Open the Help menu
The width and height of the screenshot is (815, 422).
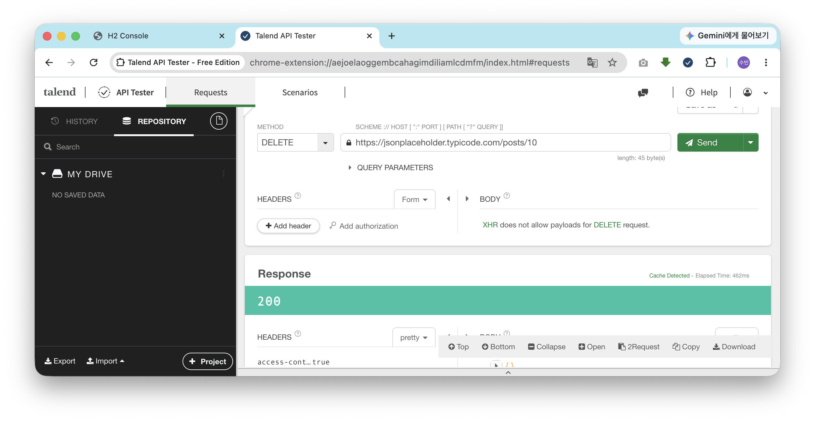701,93
